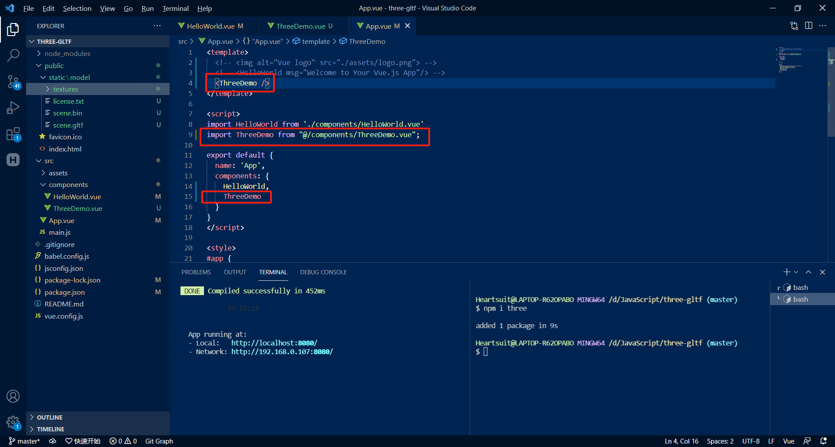
Task: Select the second bash terminal in the list
Action: (x=801, y=299)
